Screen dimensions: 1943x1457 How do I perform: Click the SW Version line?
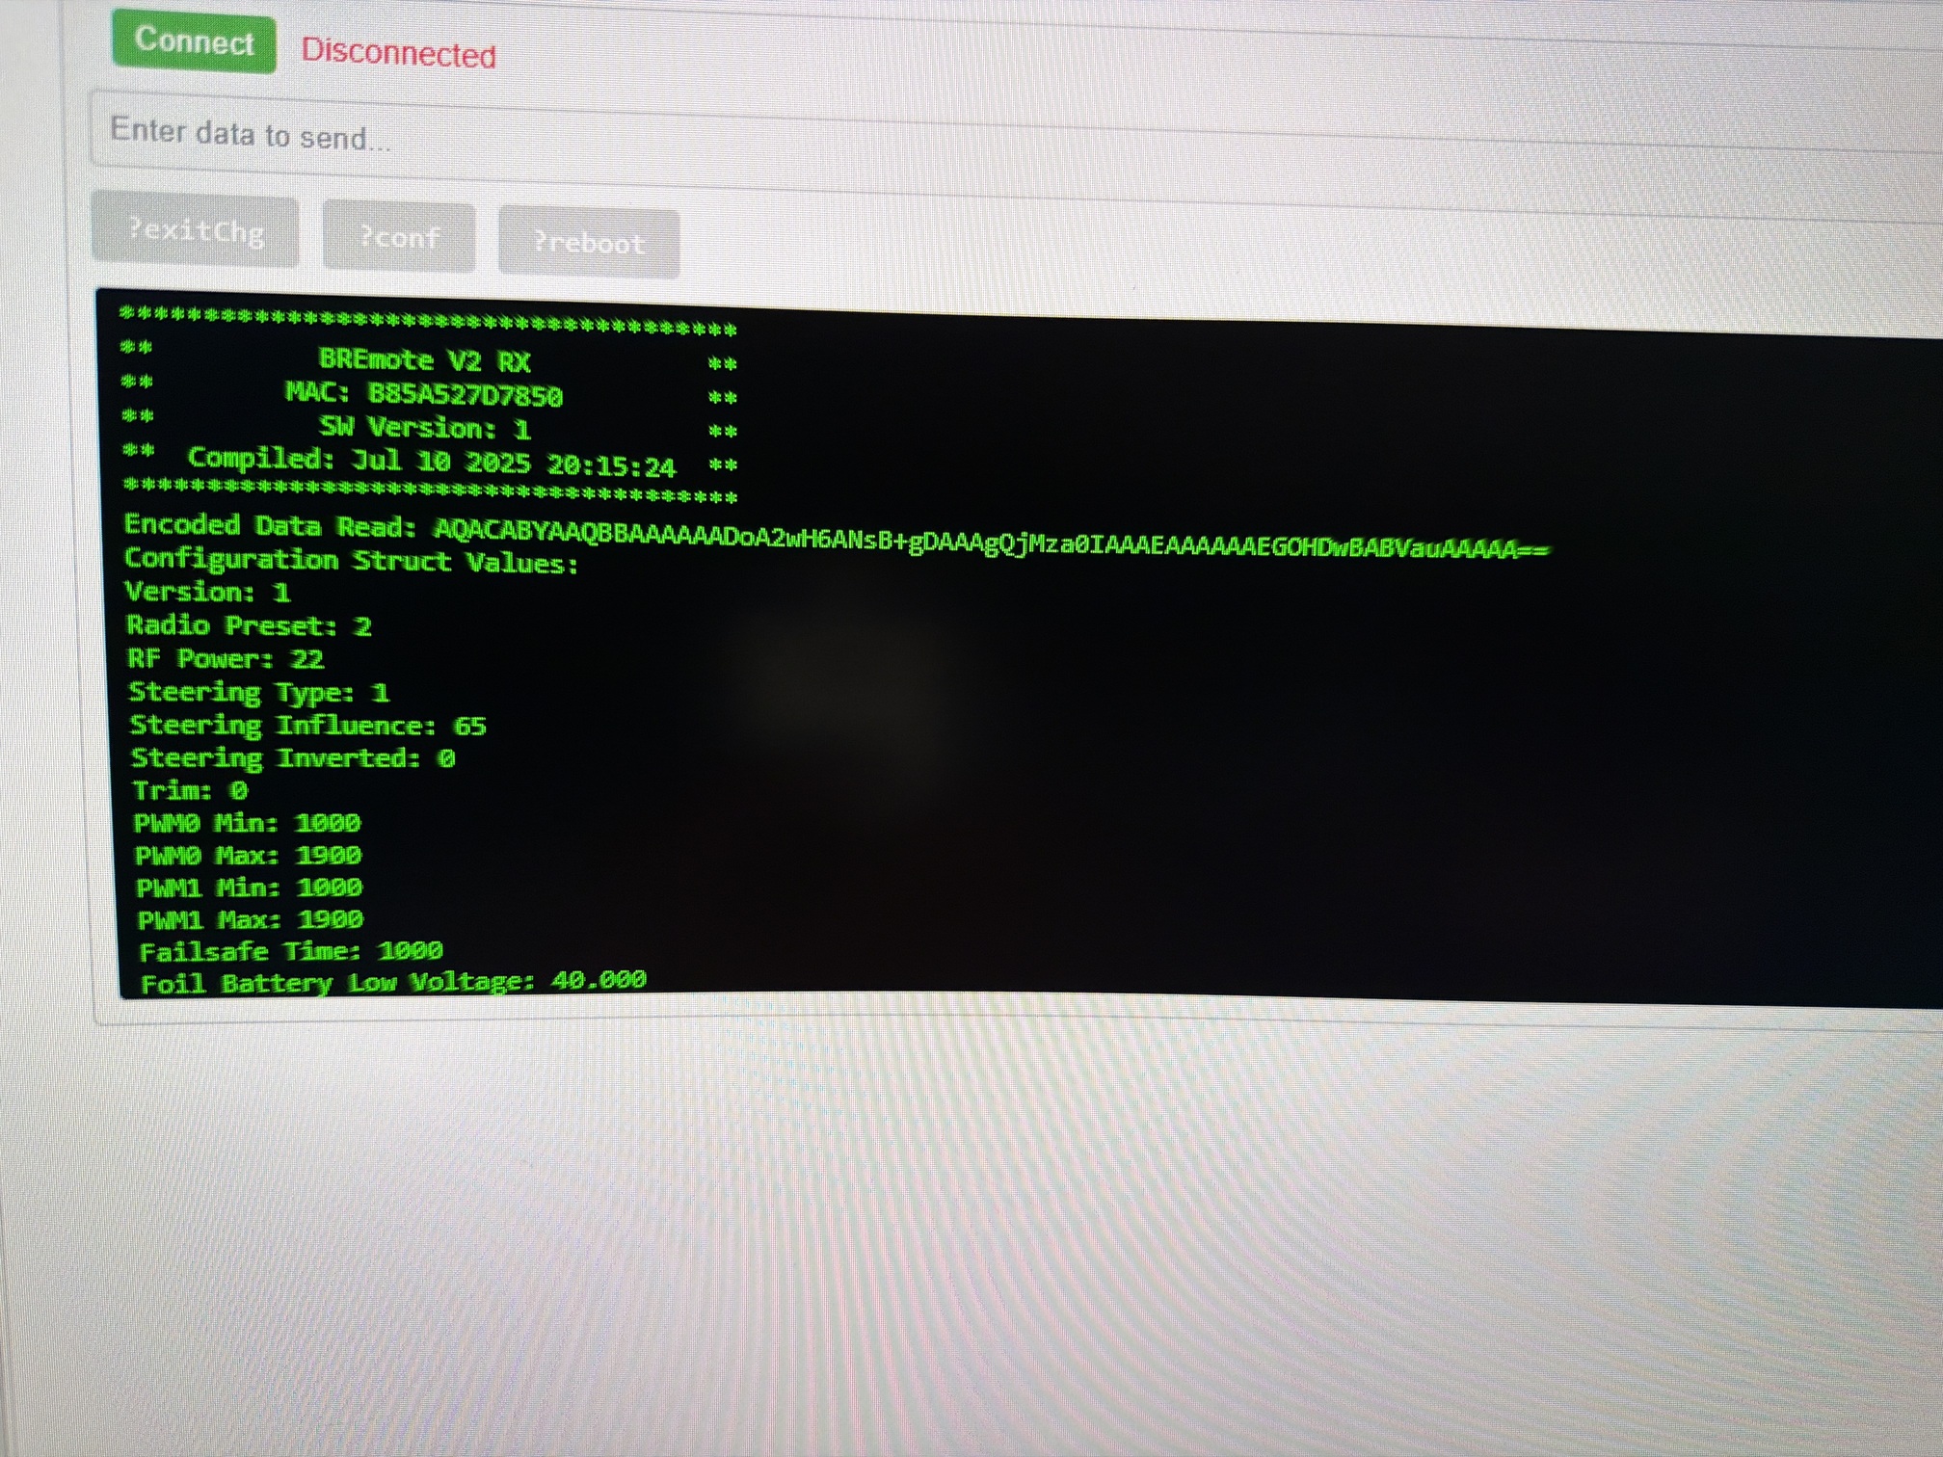[x=424, y=428]
